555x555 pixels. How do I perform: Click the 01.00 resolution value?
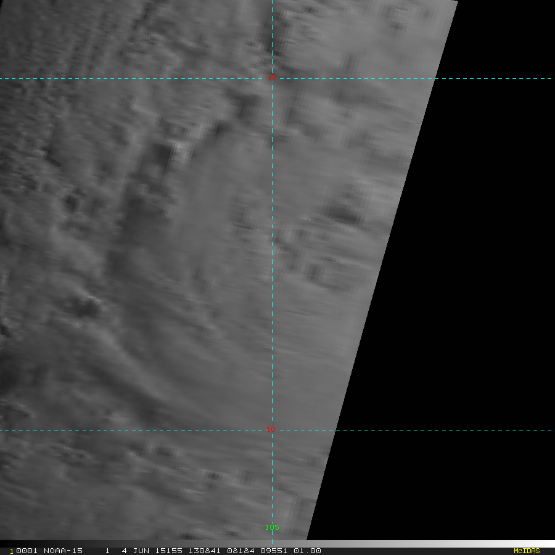[x=307, y=551]
